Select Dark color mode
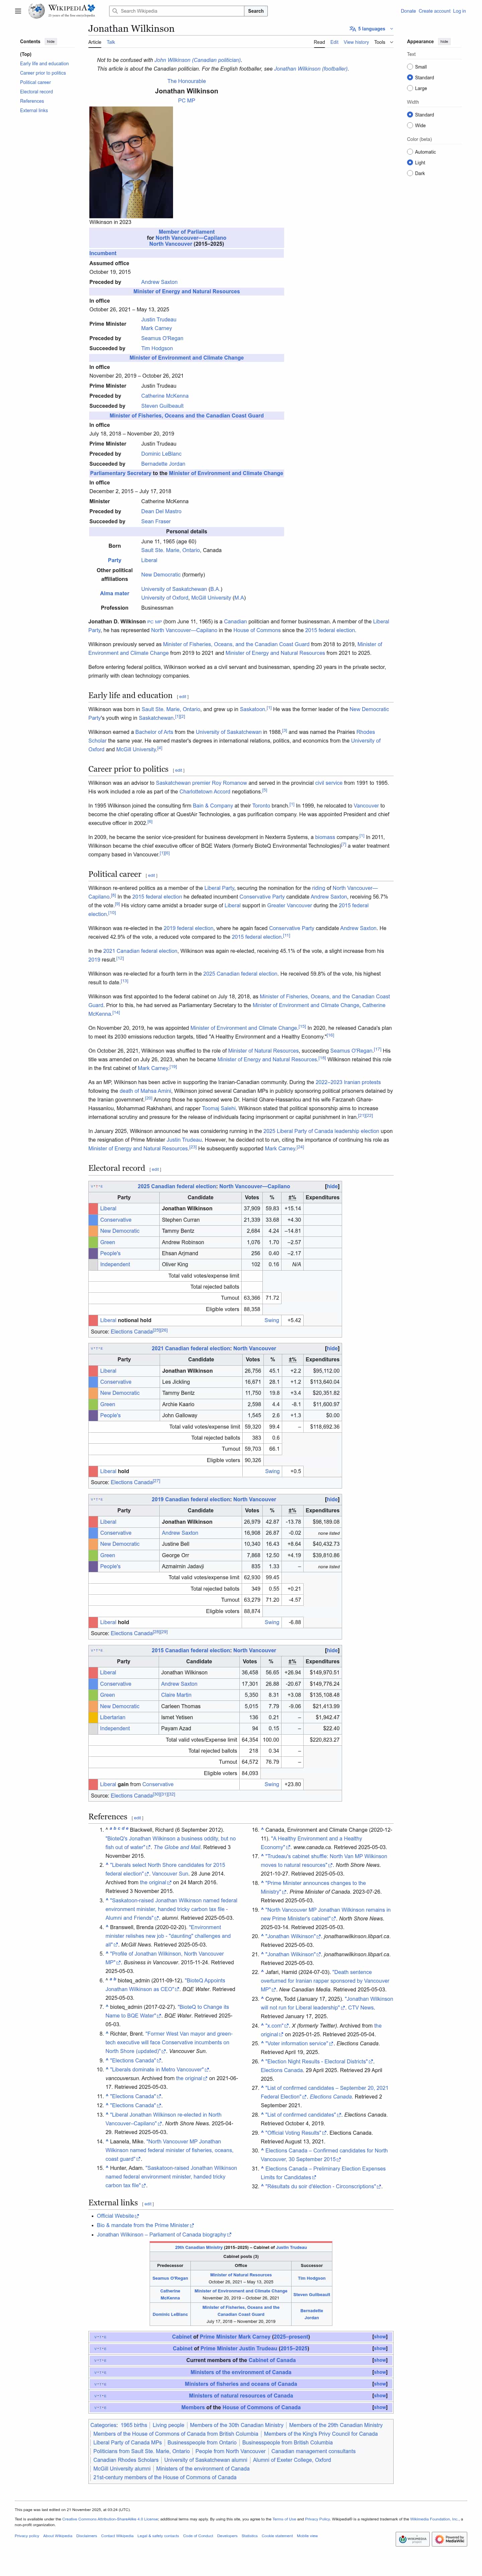482x2576 pixels. coord(410,173)
